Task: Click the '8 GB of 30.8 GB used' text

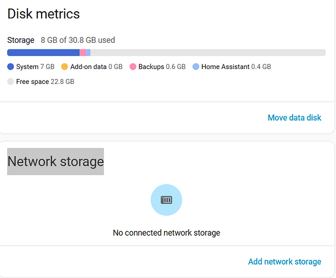Action: click(x=78, y=40)
